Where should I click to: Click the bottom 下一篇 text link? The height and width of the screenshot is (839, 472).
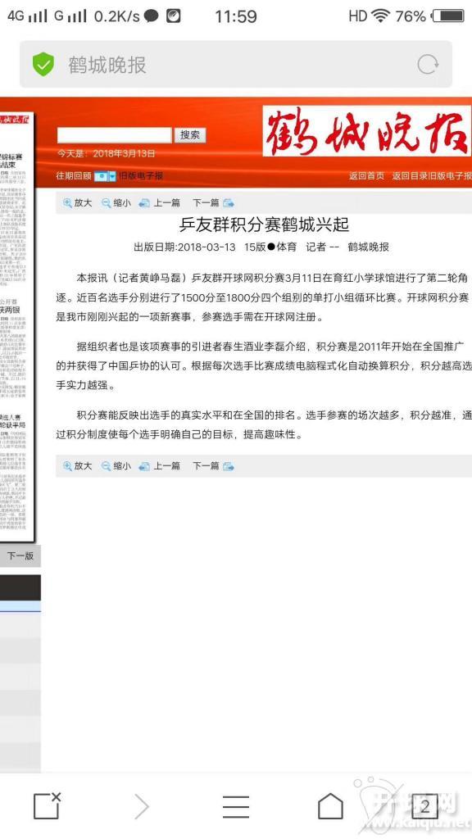pyautogui.click(x=206, y=466)
